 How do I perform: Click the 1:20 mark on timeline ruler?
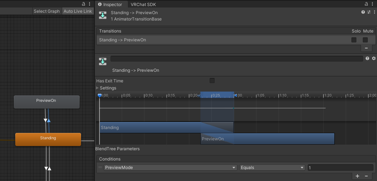[328, 95]
